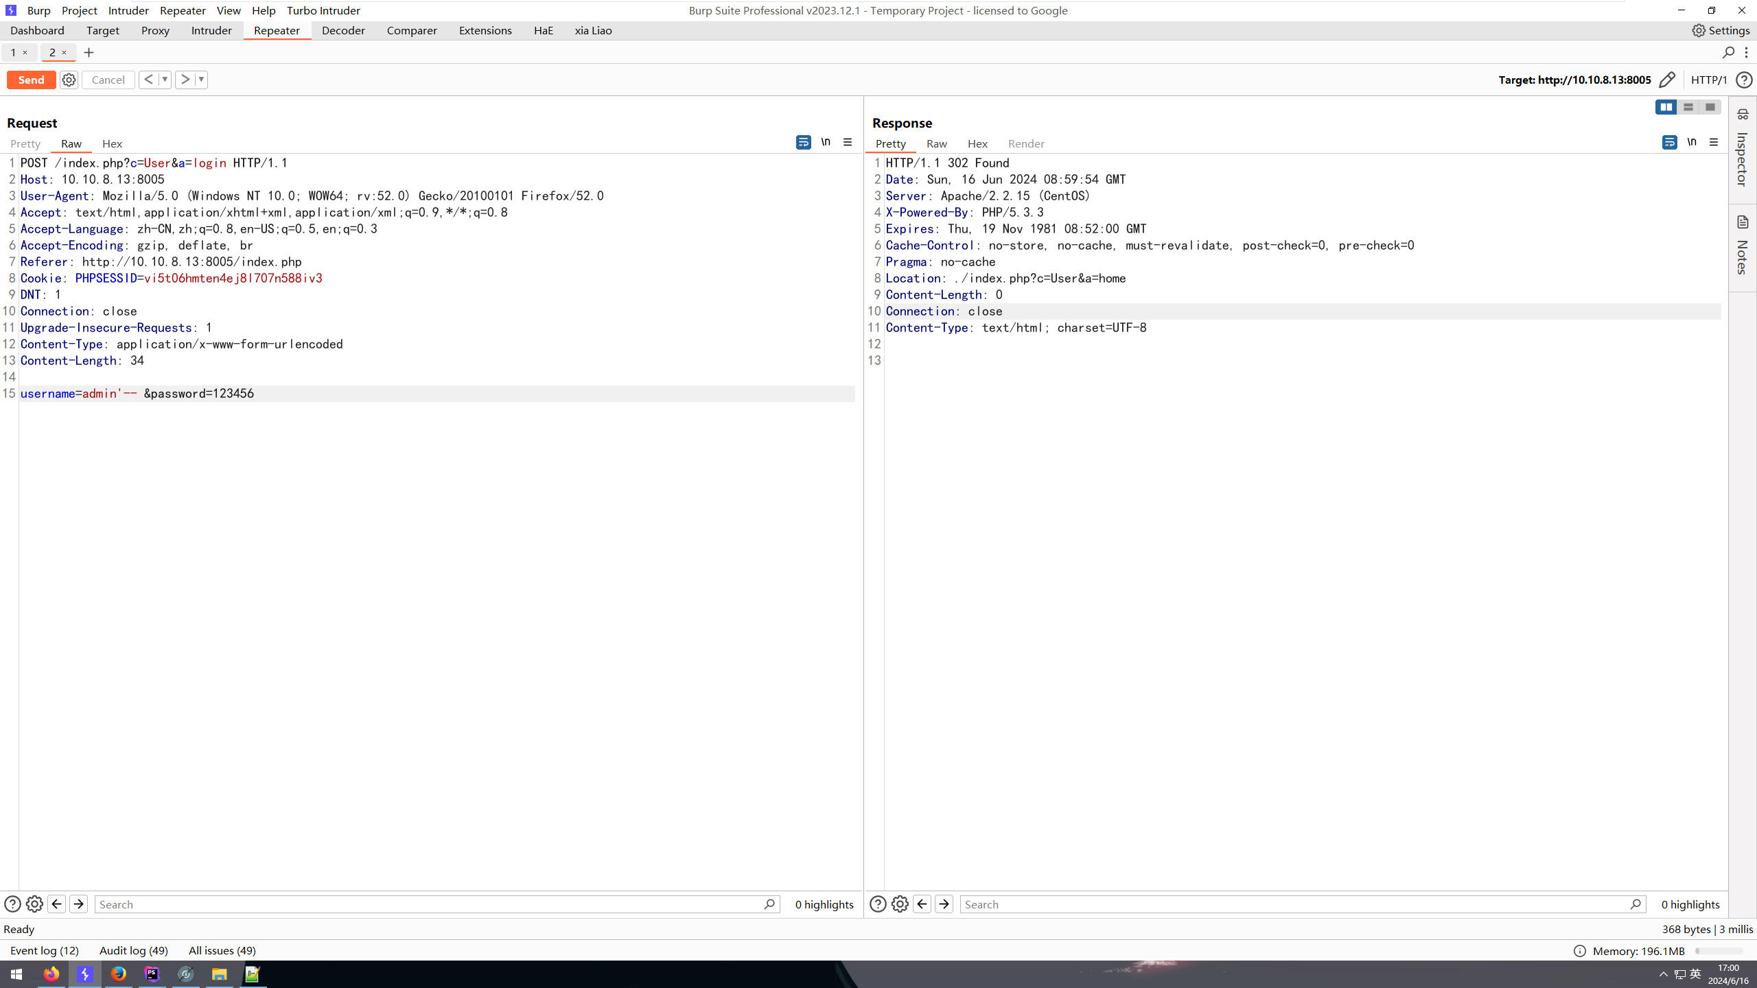The width and height of the screenshot is (1757, 988).
Task: Go to previous response search match
Action: (x=922, y=904)
